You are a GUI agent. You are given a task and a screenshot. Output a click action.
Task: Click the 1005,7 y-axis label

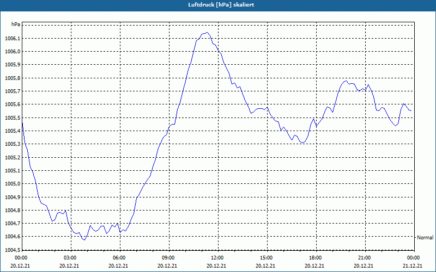pyautogui.click(x=13, y=91)
